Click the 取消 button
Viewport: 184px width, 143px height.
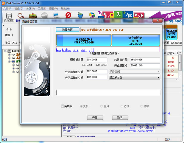tap(120, 117)
